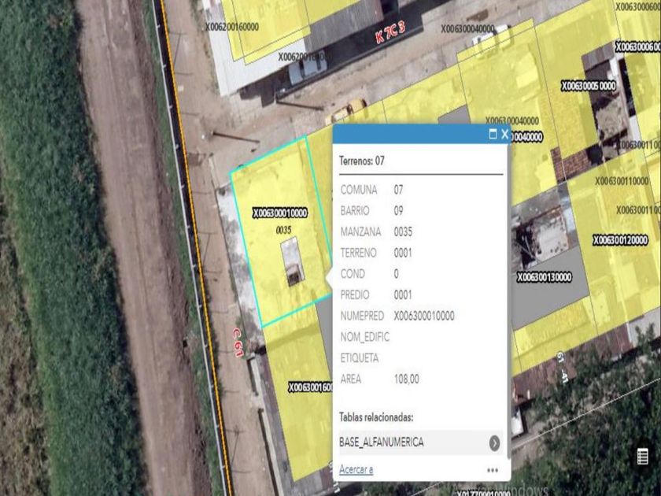This screenshot has height=496, width=661.
Task: Click the NUMEPRED value X006300010000
Action: coord(424,316)
